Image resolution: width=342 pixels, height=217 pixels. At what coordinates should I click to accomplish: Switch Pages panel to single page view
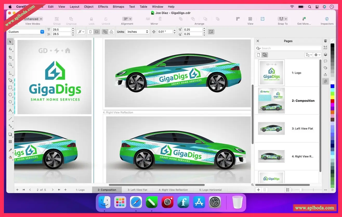coord(258,55)
